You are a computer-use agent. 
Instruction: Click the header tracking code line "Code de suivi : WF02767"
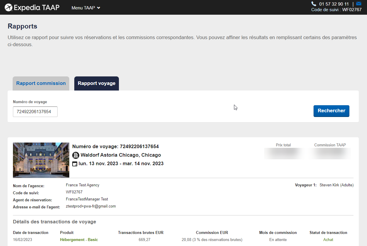pyautogui.click(x=336, y=10)
